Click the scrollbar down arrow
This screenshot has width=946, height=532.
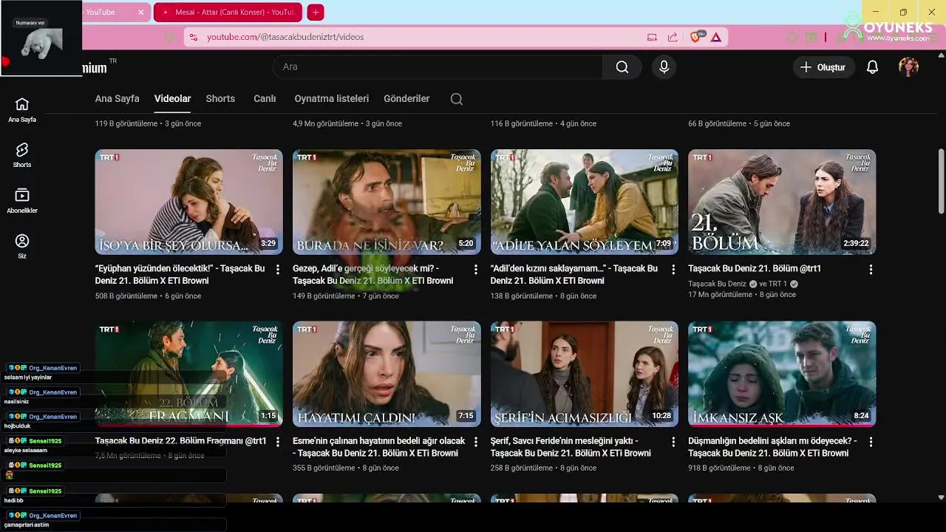941,497
